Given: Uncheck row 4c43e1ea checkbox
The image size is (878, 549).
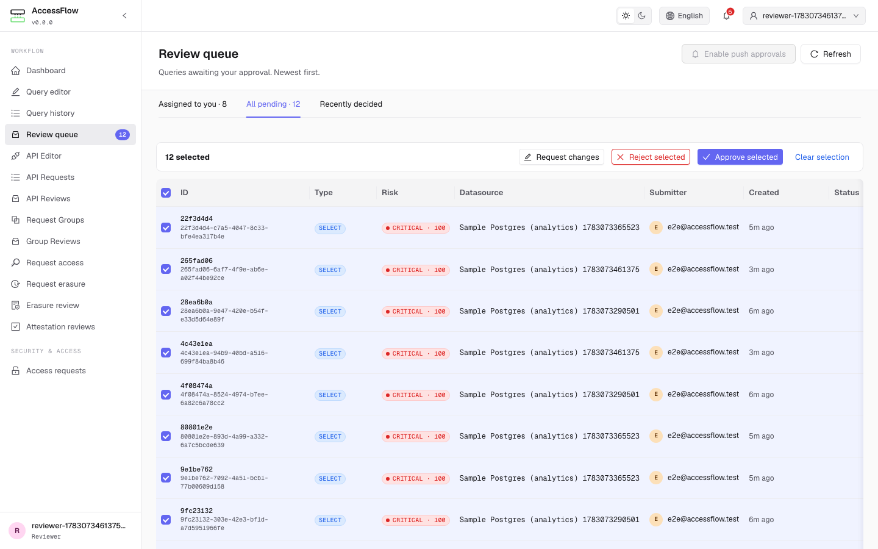Looking at the screenshot, I should 166,353.
